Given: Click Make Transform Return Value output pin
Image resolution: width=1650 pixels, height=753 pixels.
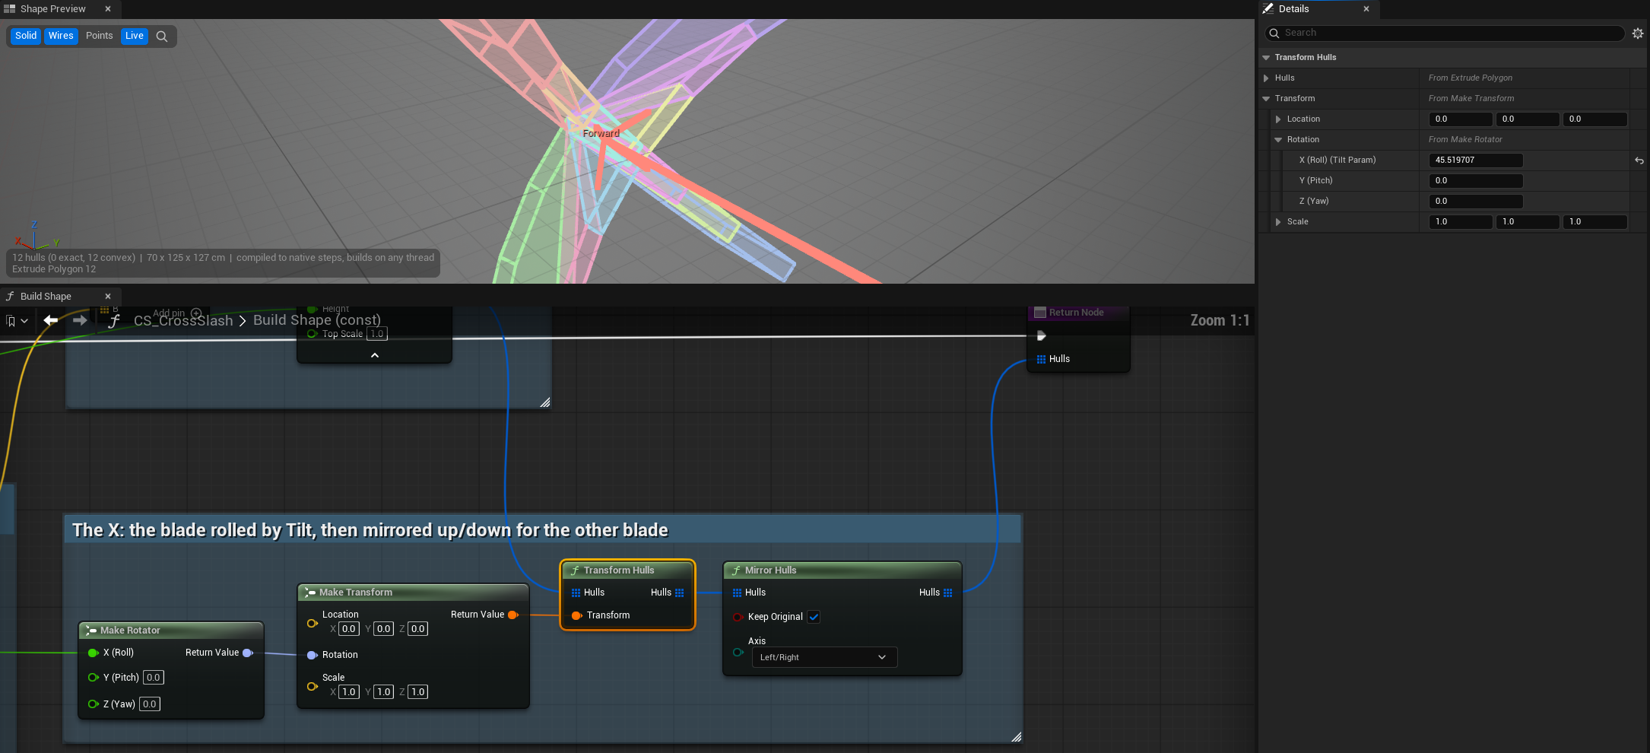Looking at the screenshot, I should (x=513, y=615).
